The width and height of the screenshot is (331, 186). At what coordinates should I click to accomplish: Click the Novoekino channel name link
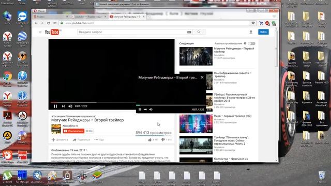click(69, 126)
